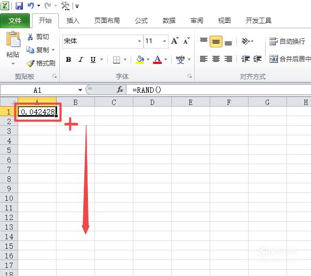Toggle bold formatting
Image resolution: width=311 pixels, height=276 pixels.
click(68, 60)
